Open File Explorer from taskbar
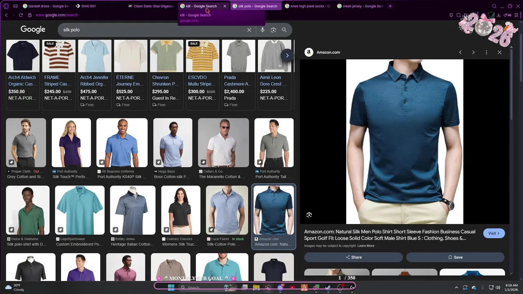The width and height of the screenshot is (523, 294). point(256,287)
